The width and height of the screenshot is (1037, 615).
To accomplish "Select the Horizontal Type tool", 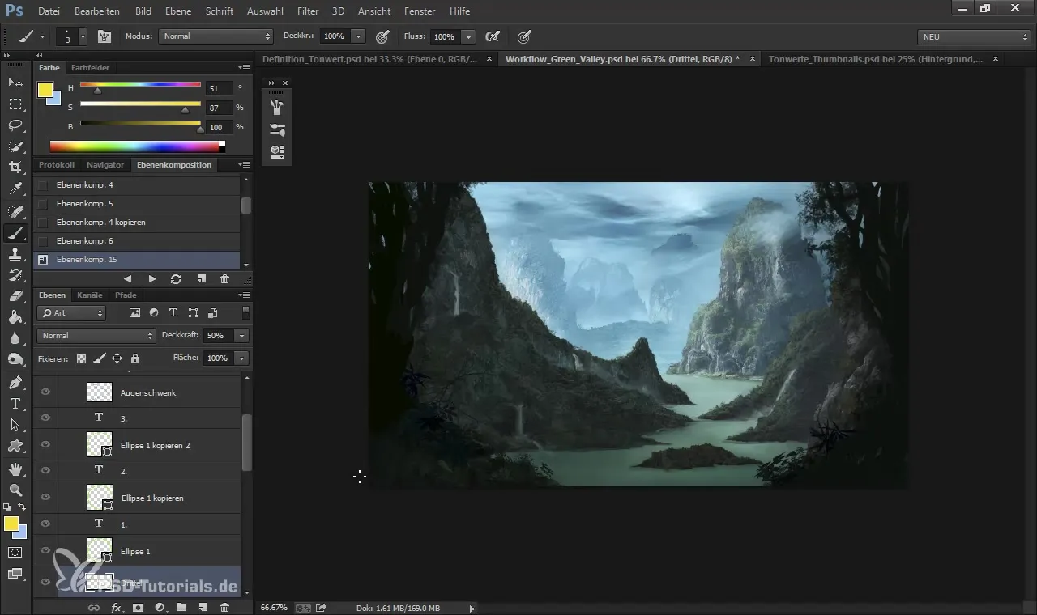I will tap(15, 404).
